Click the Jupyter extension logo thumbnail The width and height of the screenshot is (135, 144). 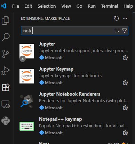coord(27,51)
